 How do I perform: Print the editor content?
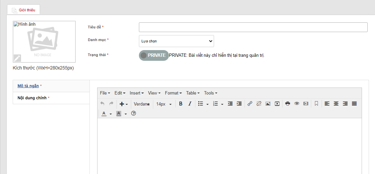point(288,104)
